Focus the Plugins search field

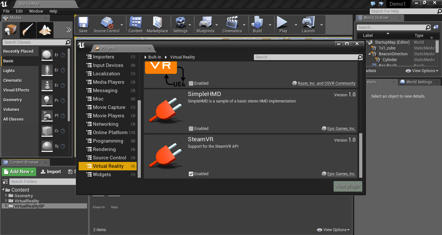tap(308, 57)
